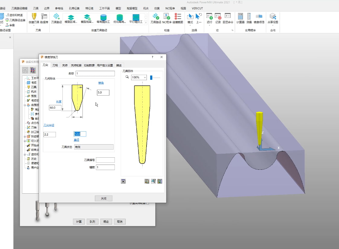Screen dimensions: 339x249
Task: Expand the 切入切 tree node
Action: [x=25, y=141]
